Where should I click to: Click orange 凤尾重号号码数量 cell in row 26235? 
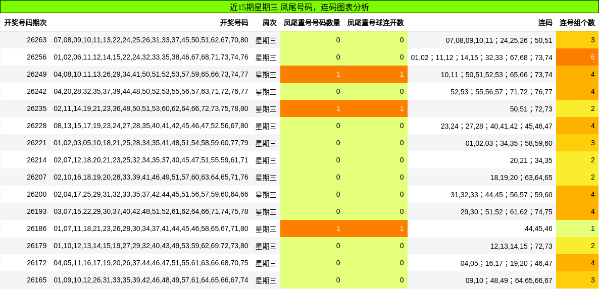tap(312, 108)
